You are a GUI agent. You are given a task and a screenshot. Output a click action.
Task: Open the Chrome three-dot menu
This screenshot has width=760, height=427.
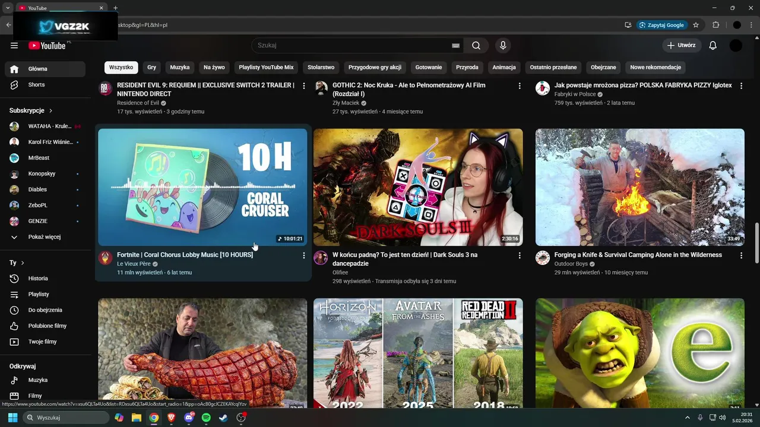[752, 25]
